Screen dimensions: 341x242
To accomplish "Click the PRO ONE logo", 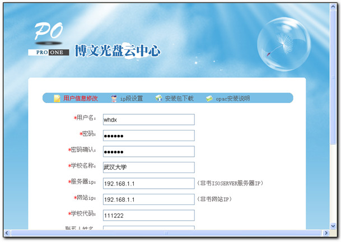I will tap(49, 39).
